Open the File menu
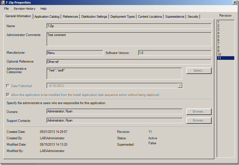 coord(6,9)
